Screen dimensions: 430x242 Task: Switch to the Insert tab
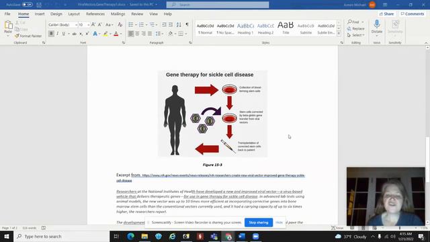(x=40, y=13)
